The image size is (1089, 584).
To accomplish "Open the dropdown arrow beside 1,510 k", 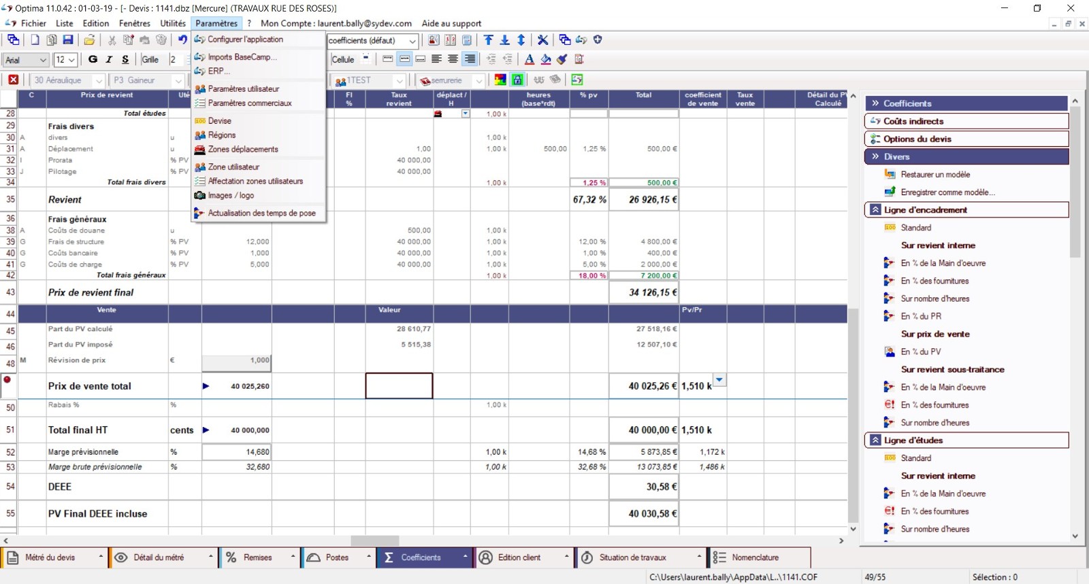I will click(x=719, y=380).
